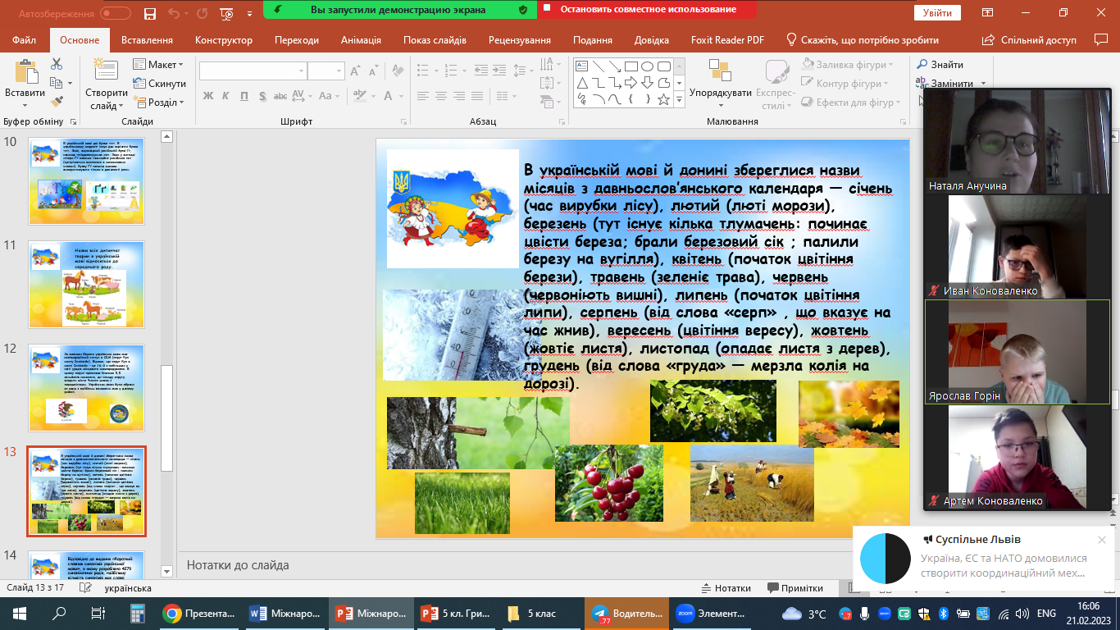The image size is (1120, 630).
Task: Click the Underline П button
Action: pos(244,96)
